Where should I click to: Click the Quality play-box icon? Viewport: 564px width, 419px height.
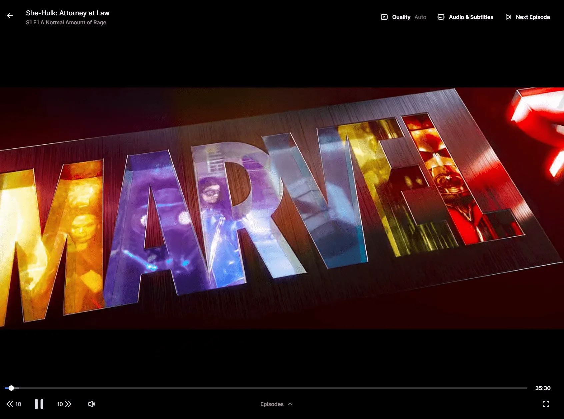click(384, 17)
